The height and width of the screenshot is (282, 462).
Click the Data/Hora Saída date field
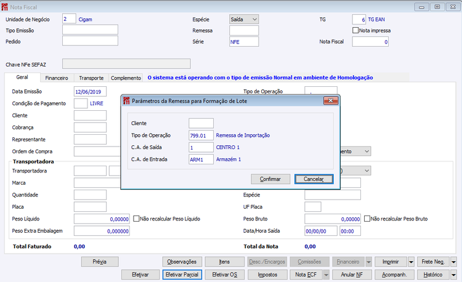pos(321,231)
